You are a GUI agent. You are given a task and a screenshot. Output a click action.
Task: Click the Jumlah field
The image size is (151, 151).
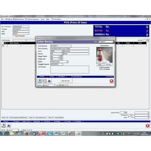tap(146, 40)
